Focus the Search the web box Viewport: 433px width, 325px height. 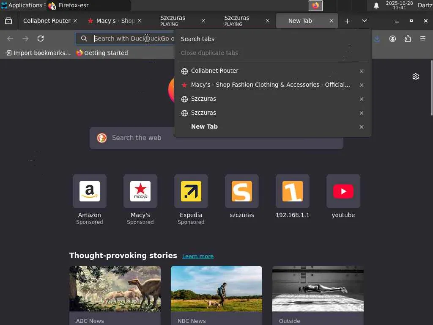(216, 138)
